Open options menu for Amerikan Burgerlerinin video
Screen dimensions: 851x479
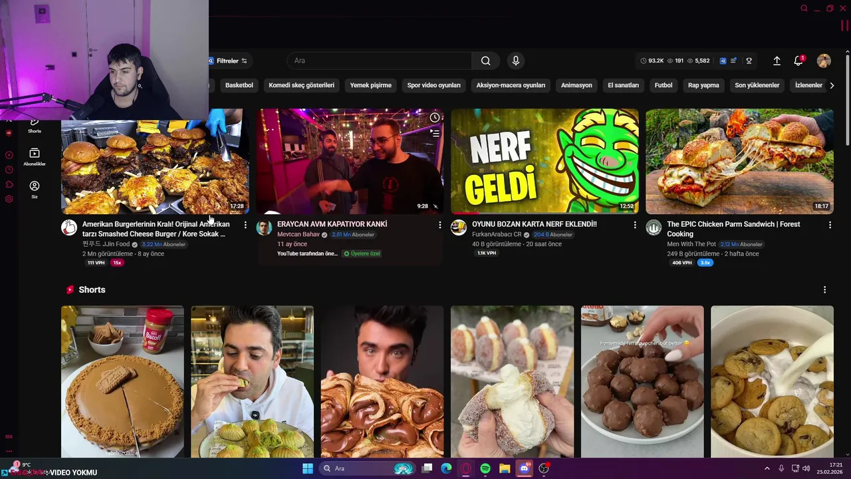point(245,225)
